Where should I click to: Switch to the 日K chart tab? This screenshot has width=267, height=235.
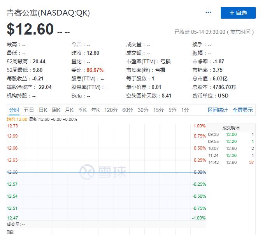(43, 110)
